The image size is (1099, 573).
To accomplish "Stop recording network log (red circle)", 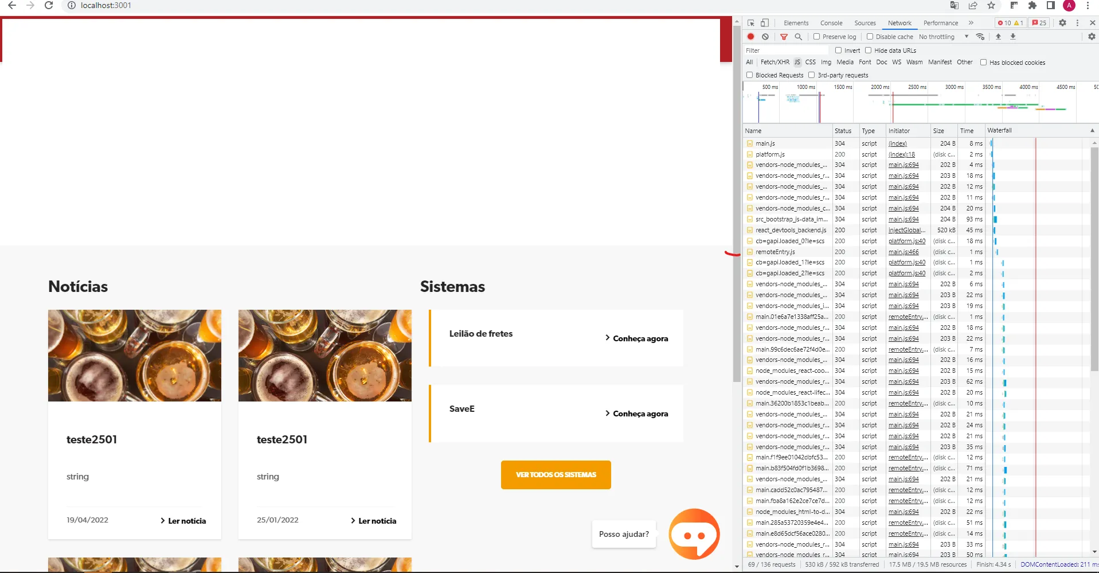I will 750,37.
